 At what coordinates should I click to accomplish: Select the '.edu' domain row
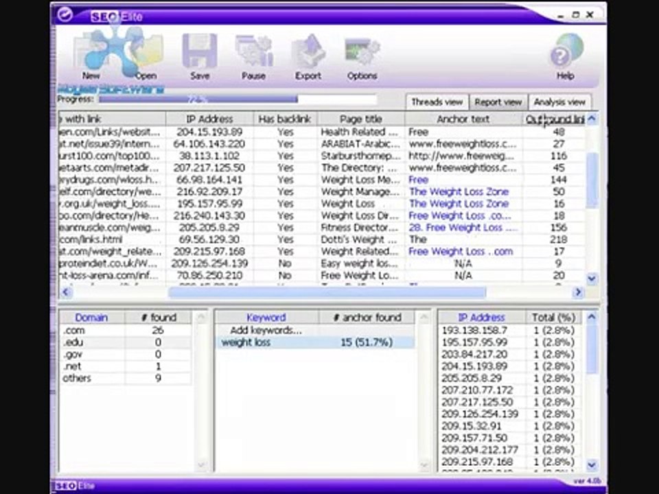pyautogui.click(x=126, y=342)
